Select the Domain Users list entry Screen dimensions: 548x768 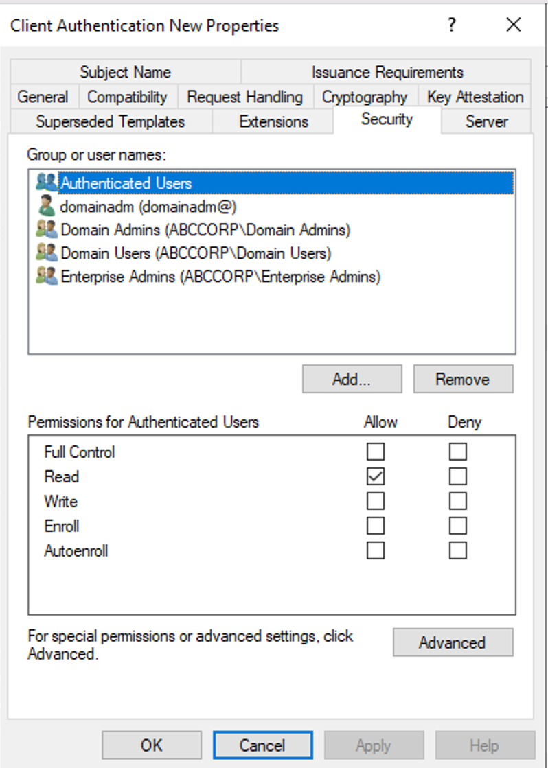(x=196, y=253)
